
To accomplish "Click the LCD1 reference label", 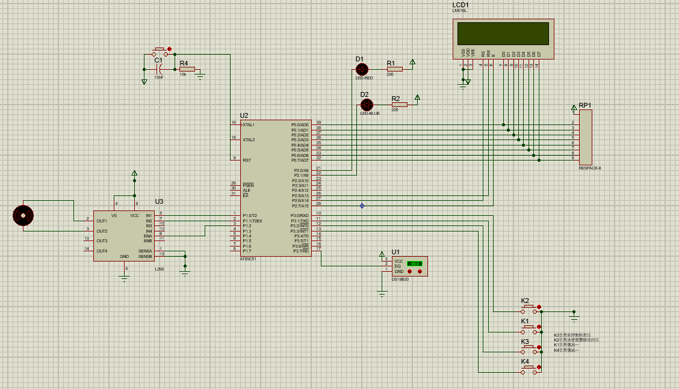I will pos(460,5).
